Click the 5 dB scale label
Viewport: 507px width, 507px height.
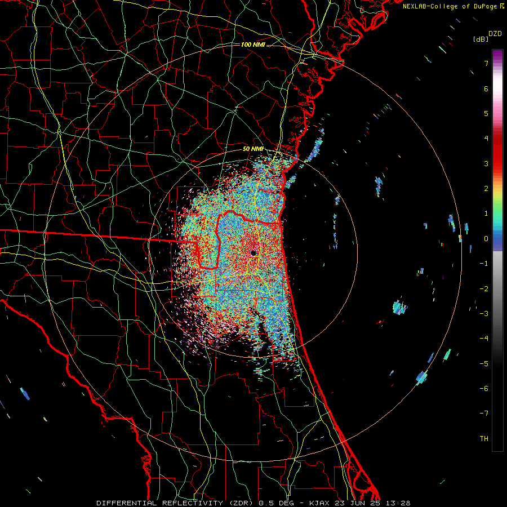point(486,113)
